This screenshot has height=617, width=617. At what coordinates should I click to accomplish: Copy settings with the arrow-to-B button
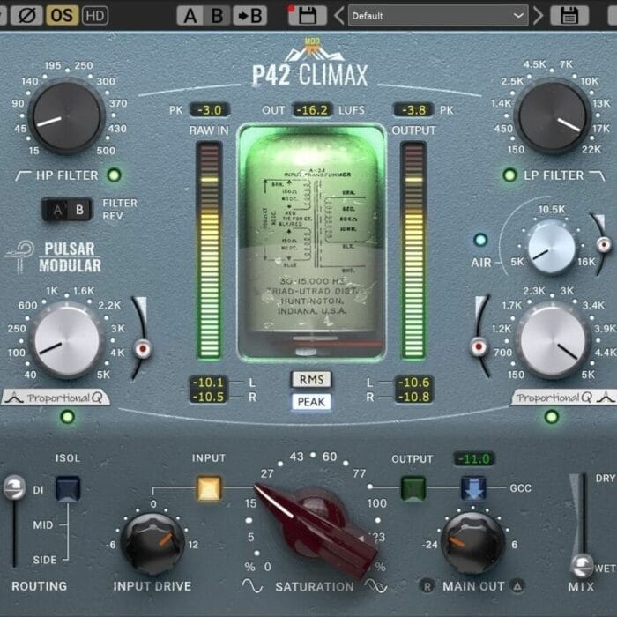coord(249,16)
